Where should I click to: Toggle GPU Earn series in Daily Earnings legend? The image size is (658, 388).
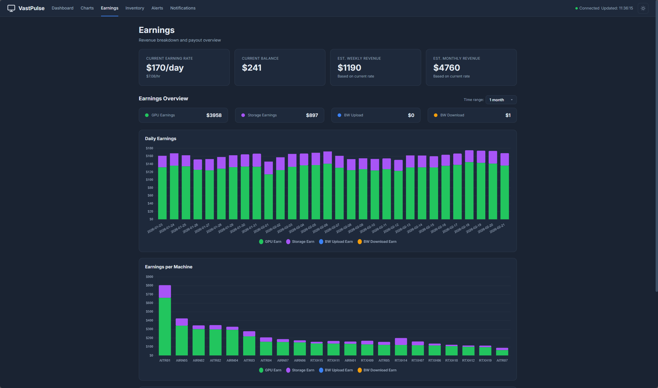[270, 242]
